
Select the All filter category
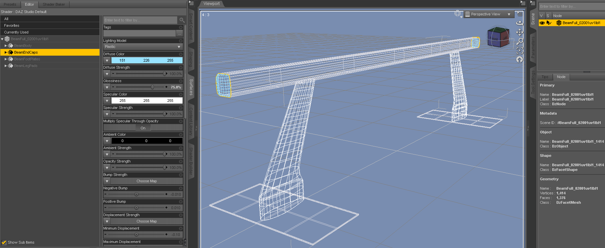point(50,19)
